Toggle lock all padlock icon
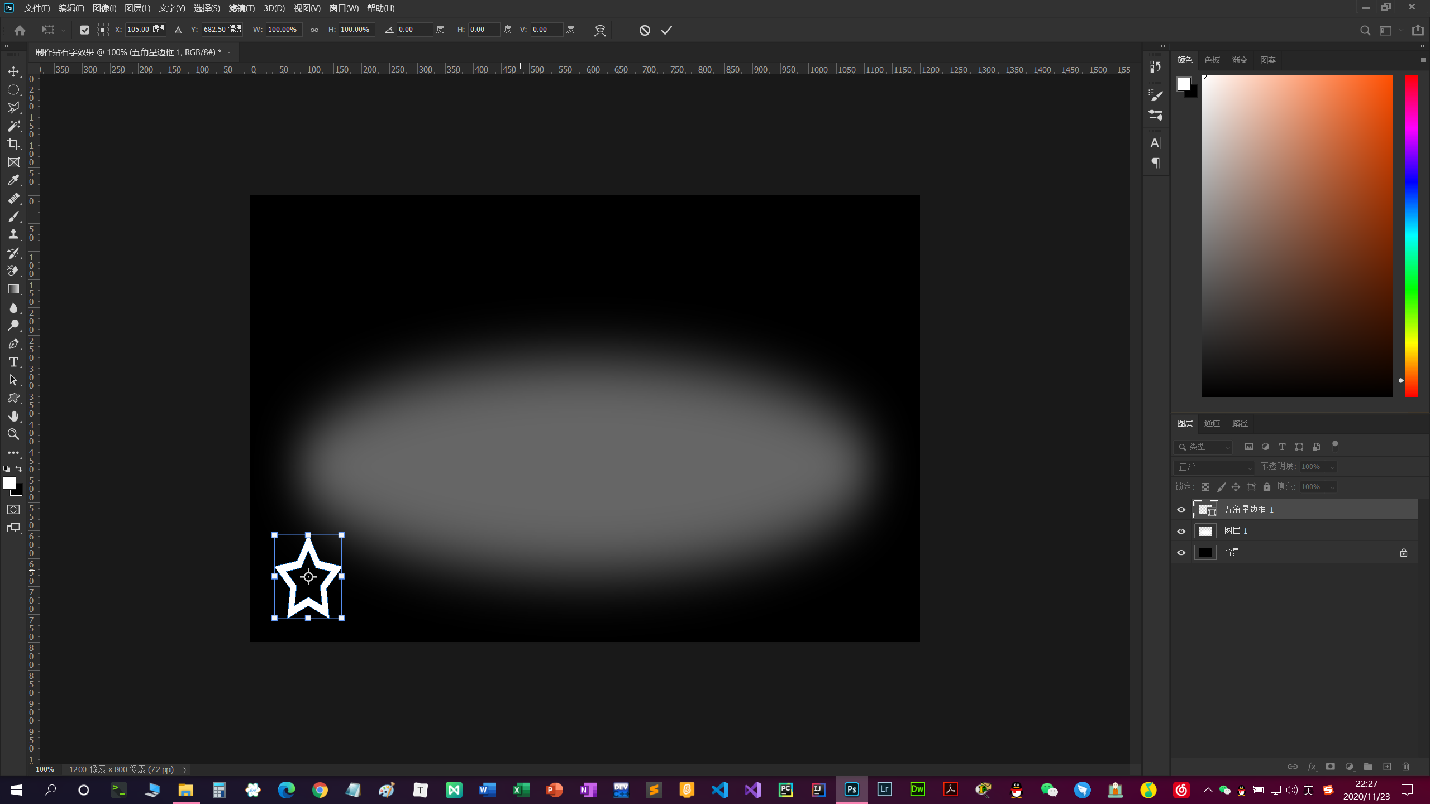1430x804 pixels. point(1267,487)
